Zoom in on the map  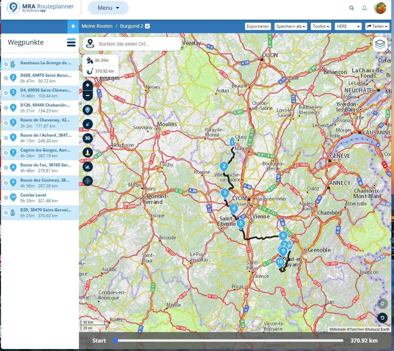(87, 85)
